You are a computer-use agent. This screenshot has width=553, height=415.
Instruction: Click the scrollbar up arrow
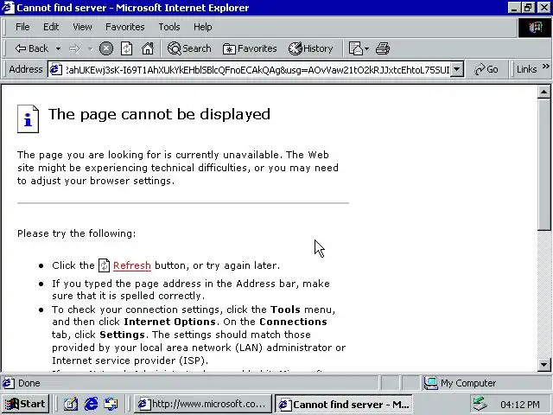543,93
